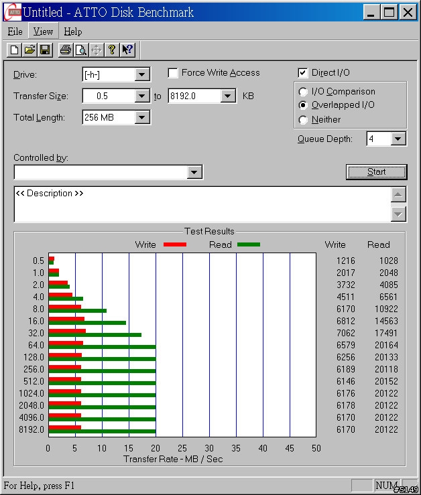Expand the Drive dropdown
The image size is (421, 495).
(x=141, y=75)
